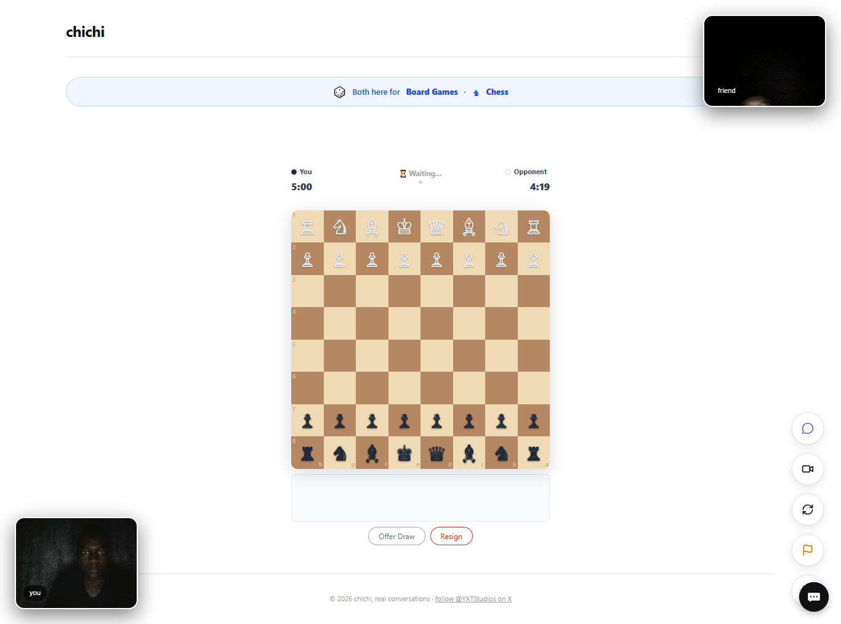Pick the white pawn on h2
Screen dimensions: 841x624
click(x=307, y=260)
